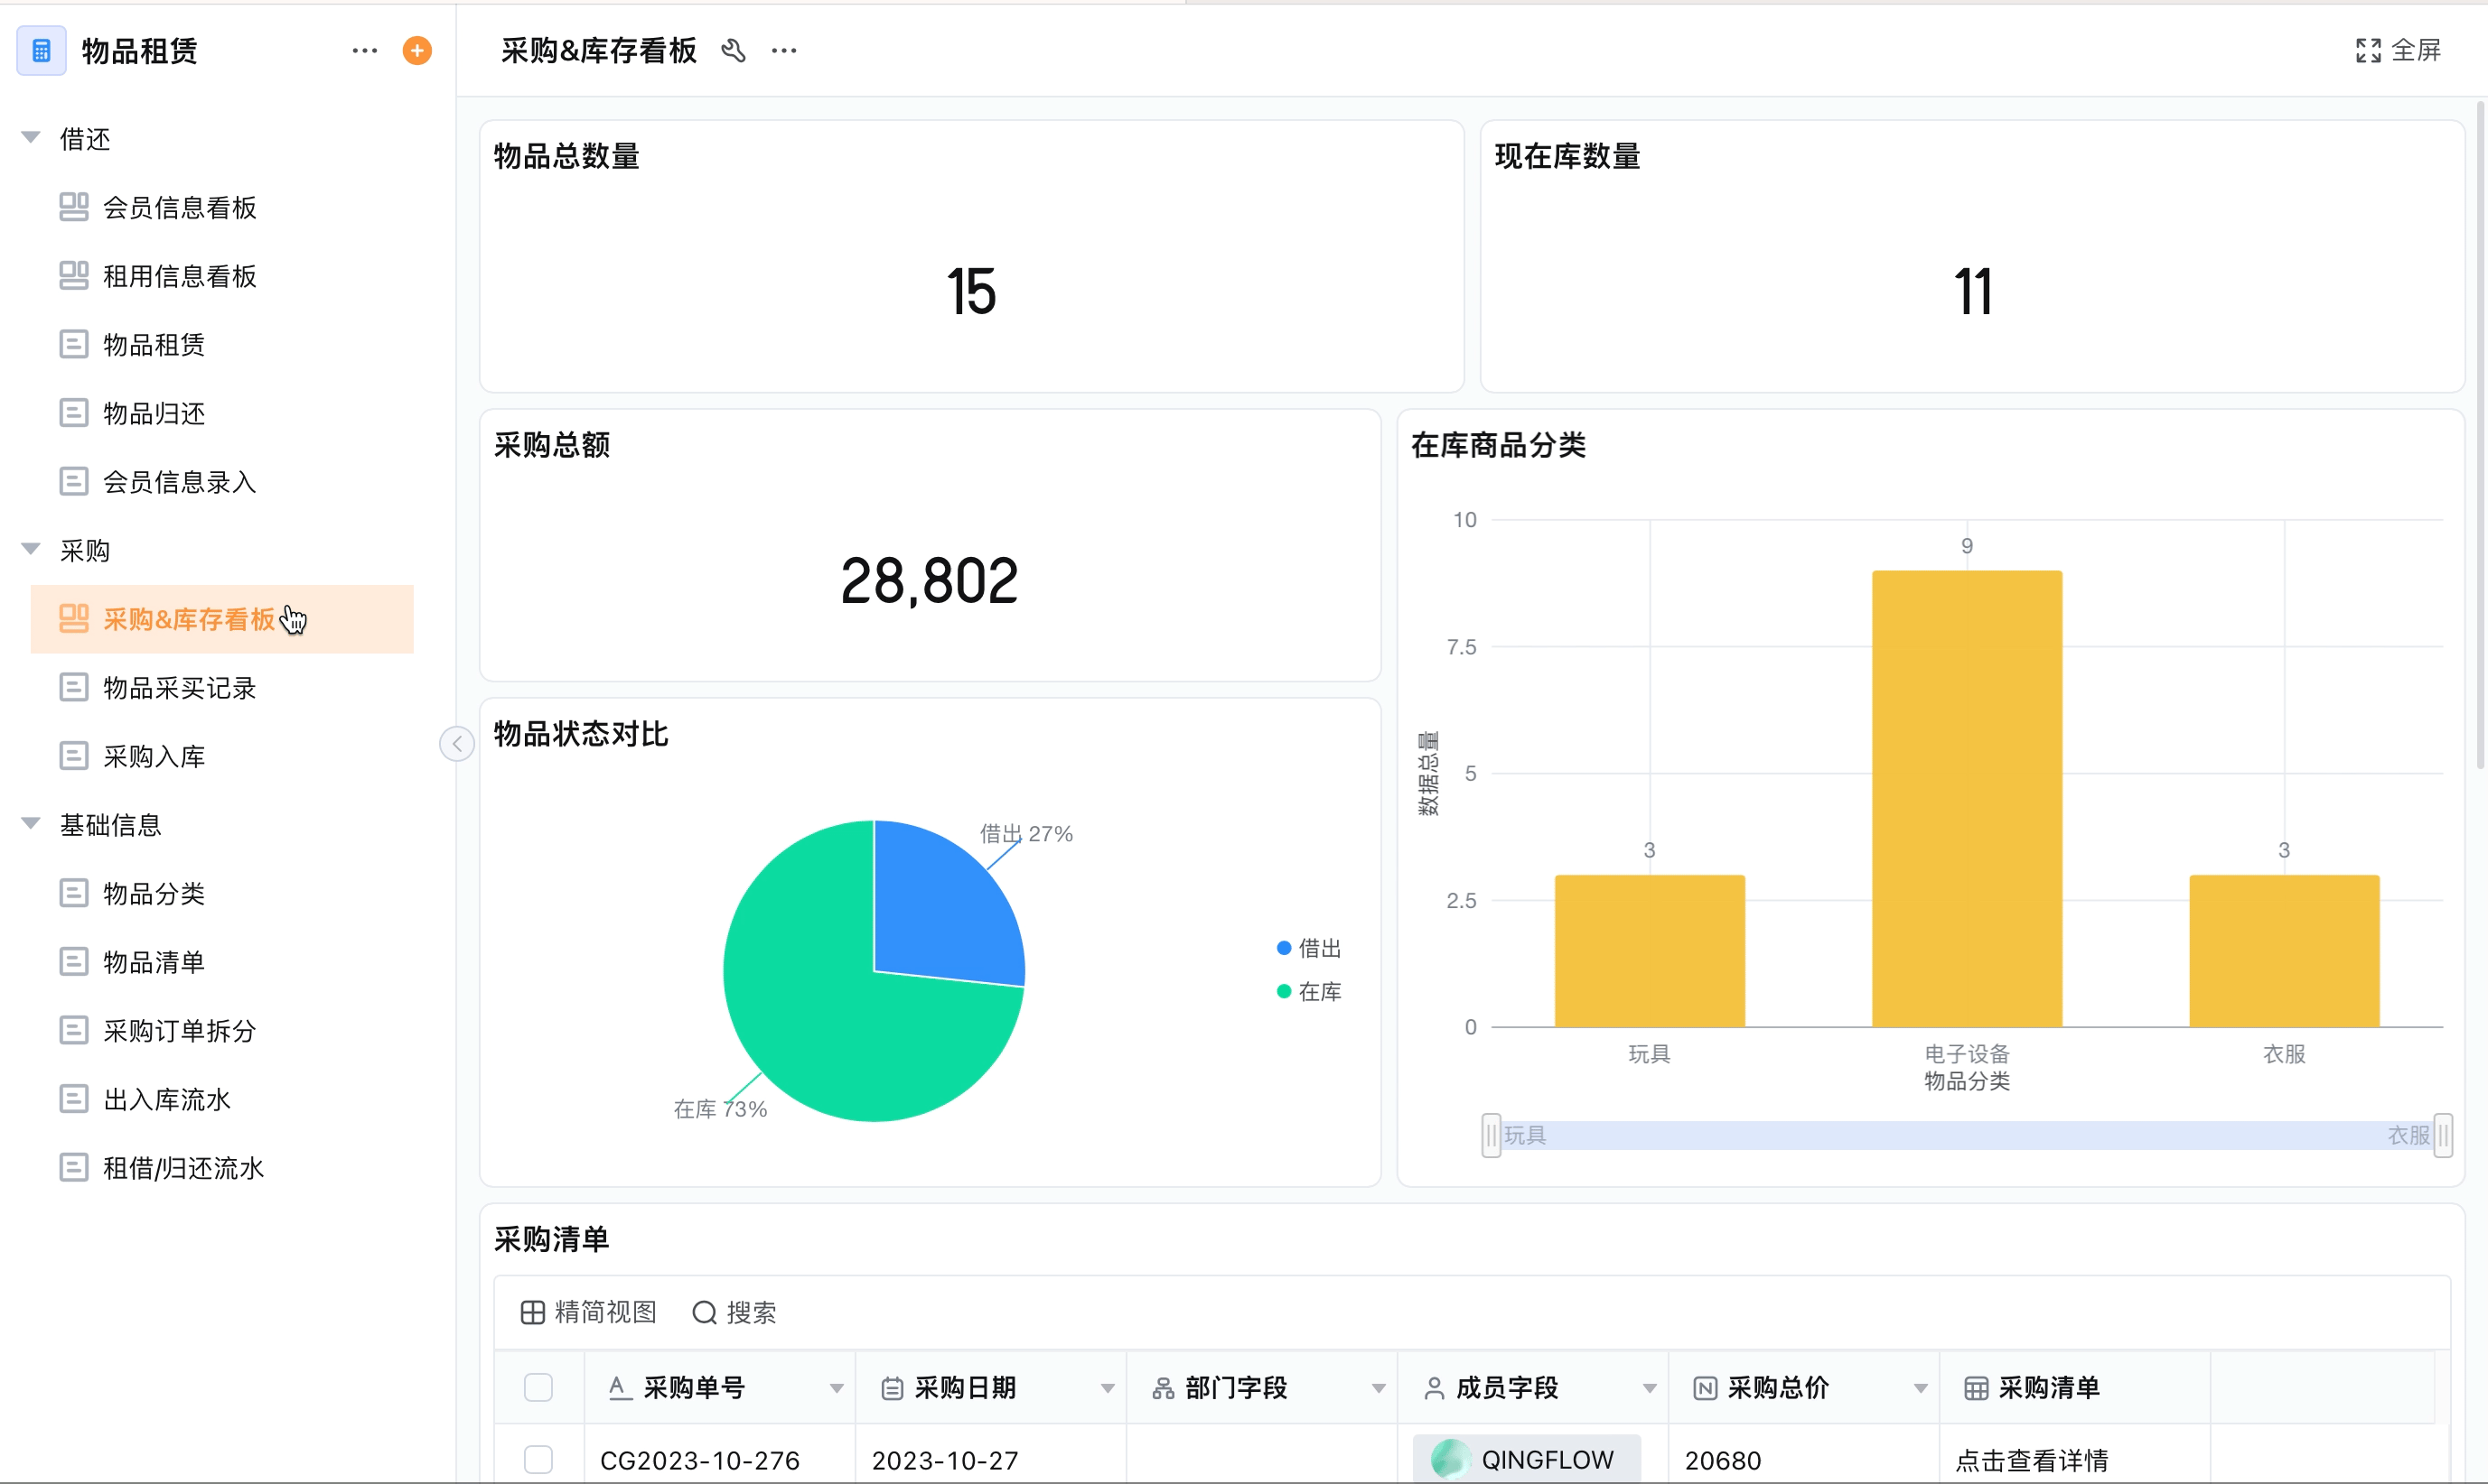Open the 采购日期 column dropdown
Screen dimensions: 2488x1484
pos(1108,1388)
